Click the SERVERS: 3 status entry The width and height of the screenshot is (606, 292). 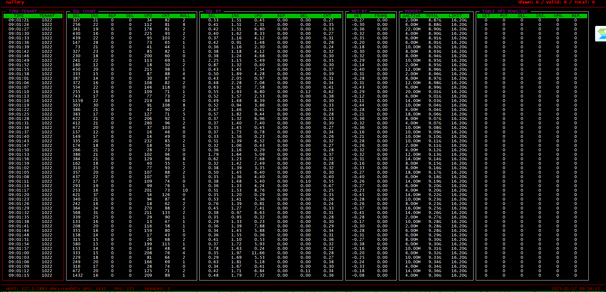pyautogui.click(x=157, y=289)
